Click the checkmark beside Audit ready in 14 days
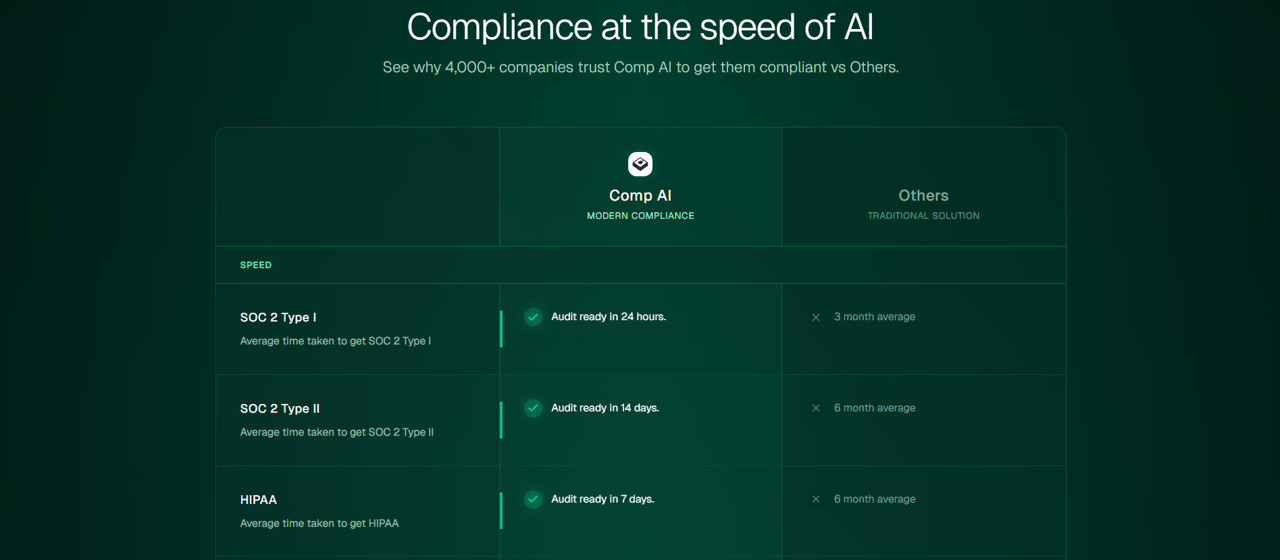 click(533, 408)
